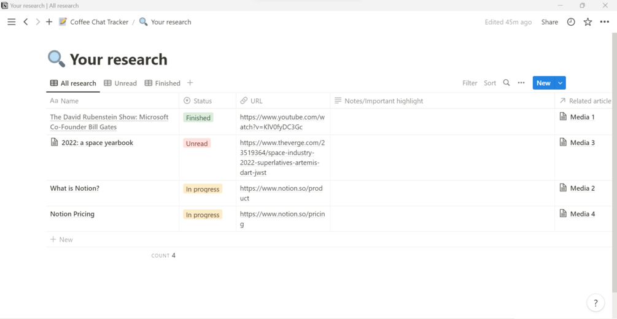Favorite this page with the star icon
Image resolution: width=617 pixels, height=319 pixels.
tap(588, 22)
